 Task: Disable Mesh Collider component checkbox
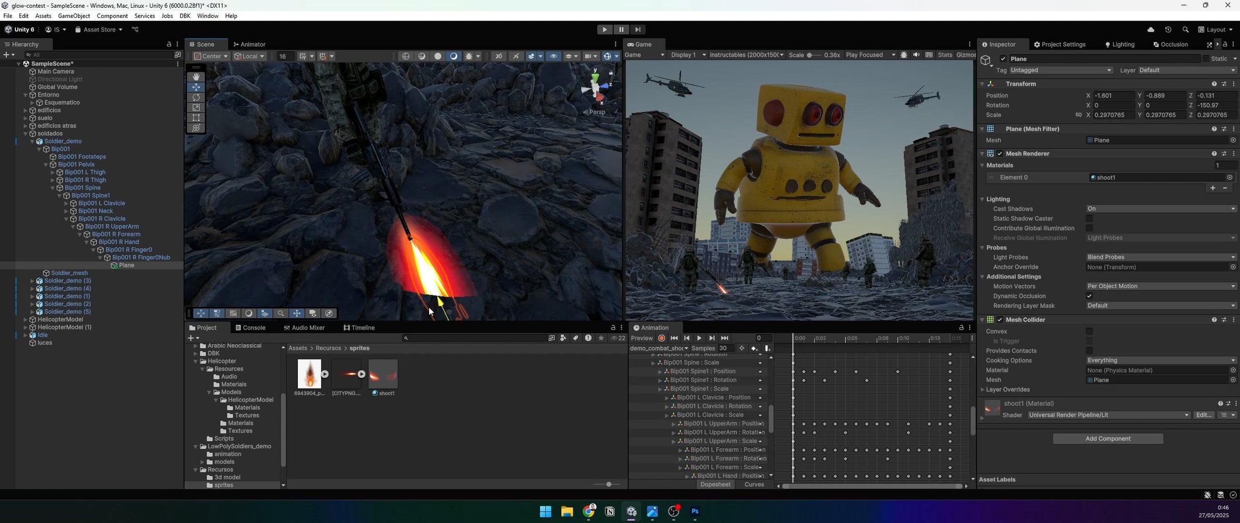(1000, 320)
